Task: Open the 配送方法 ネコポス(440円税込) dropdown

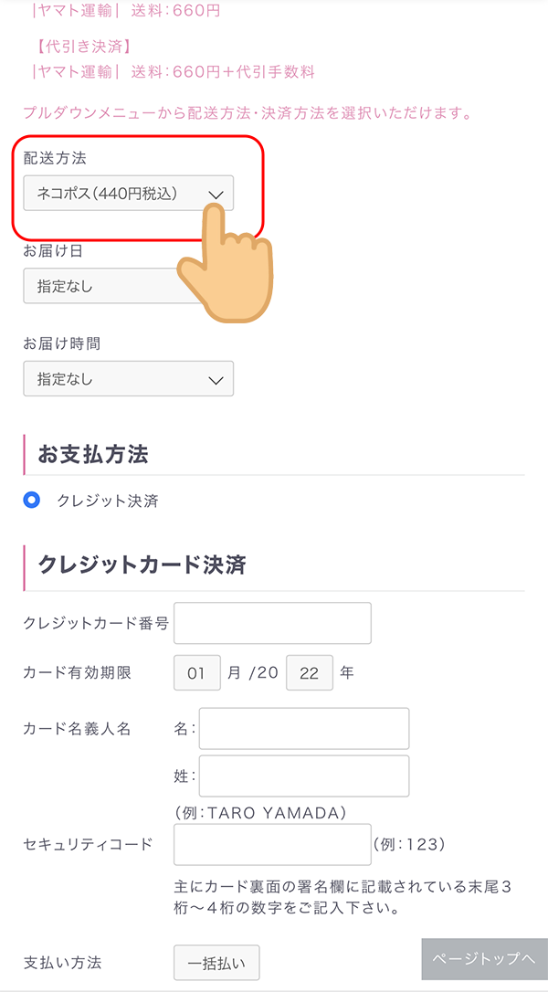Action: [x=129, y=193]
